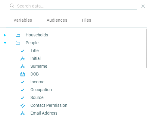Select the Households folder label

point(37,35)
